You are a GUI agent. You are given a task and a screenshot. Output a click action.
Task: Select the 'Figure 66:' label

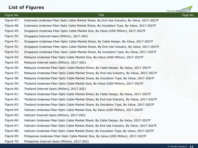12,120
